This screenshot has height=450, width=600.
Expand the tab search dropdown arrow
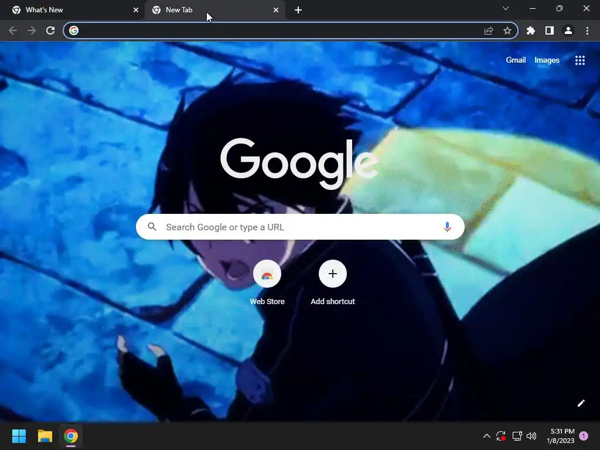pyautogui.click(x=506, y=8)
